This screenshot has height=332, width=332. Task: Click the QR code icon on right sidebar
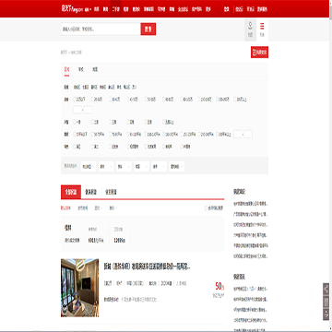coord(326,302)
